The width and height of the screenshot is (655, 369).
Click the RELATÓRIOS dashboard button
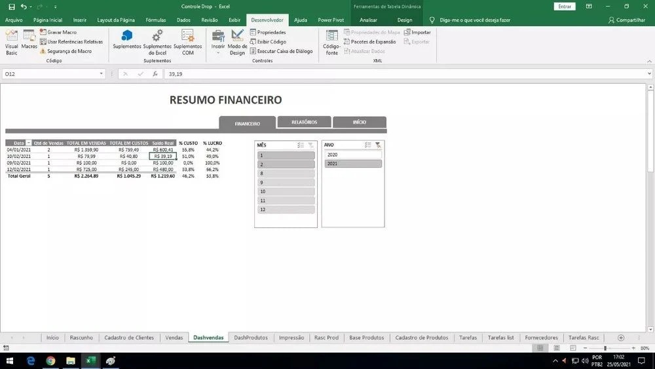coord(304,122)
